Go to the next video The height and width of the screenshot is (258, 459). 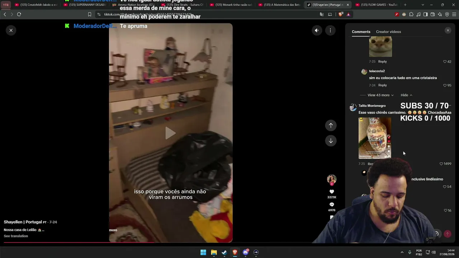(x=331, y=141)
